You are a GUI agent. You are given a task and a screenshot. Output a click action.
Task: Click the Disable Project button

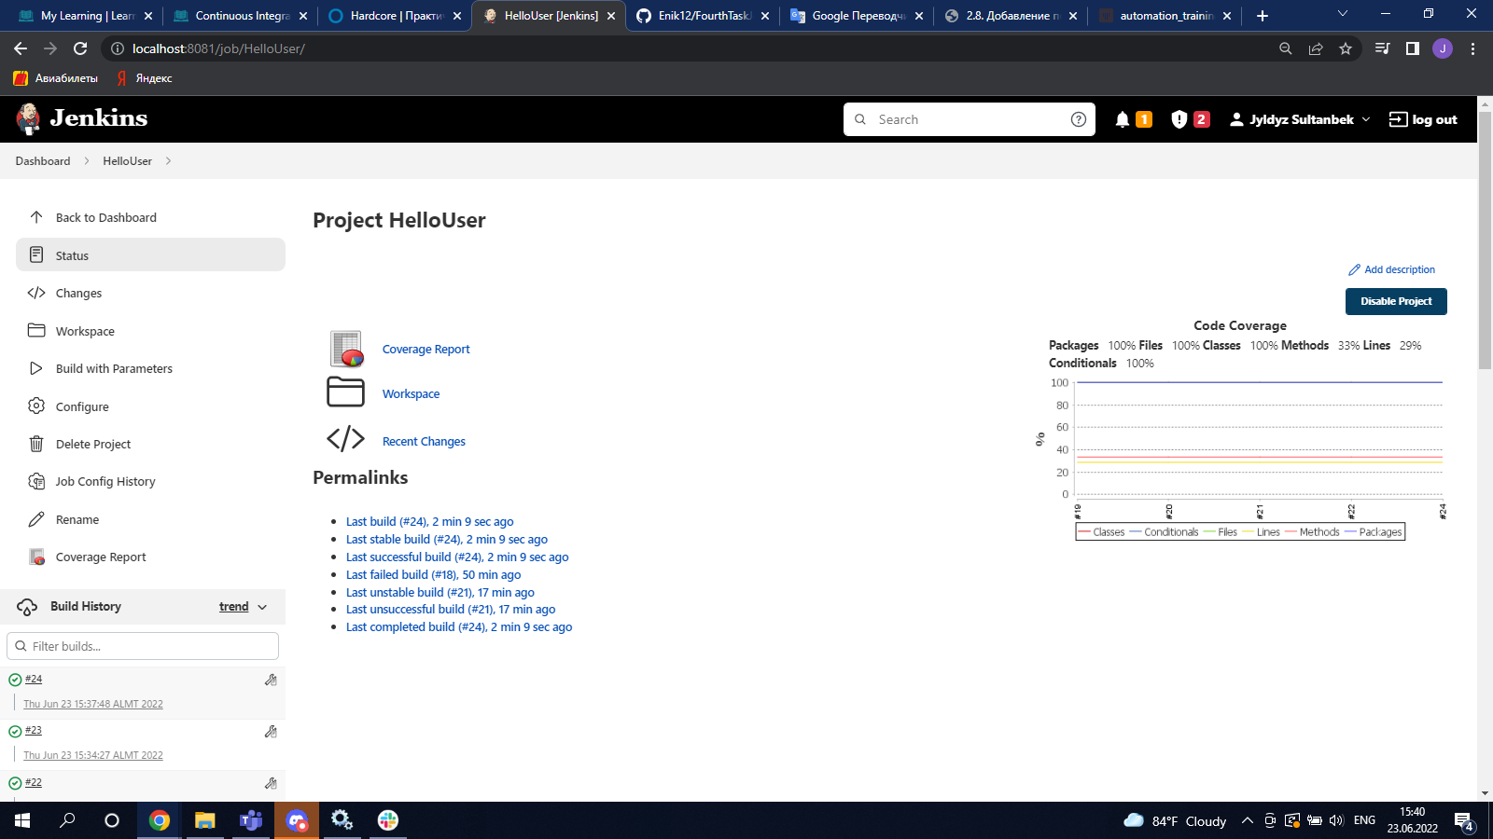[1396, 301]
